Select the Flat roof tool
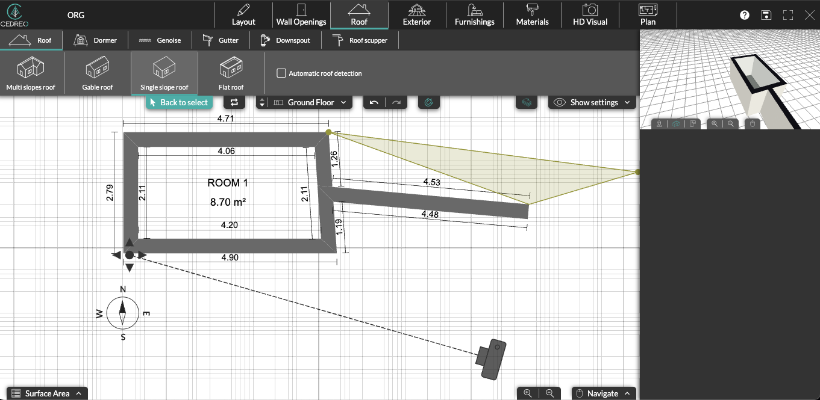 [231, 73]
